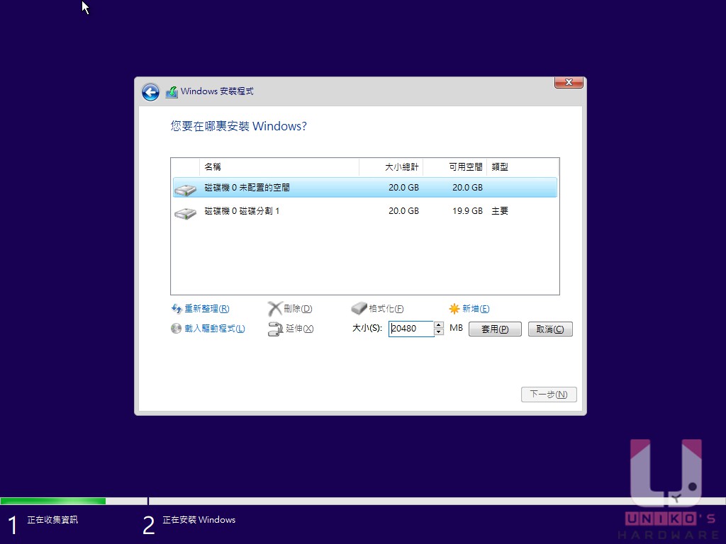Click step 1 label 正在收集資訊
This screenshot has height=544, width=726.
tap(52, 520)
